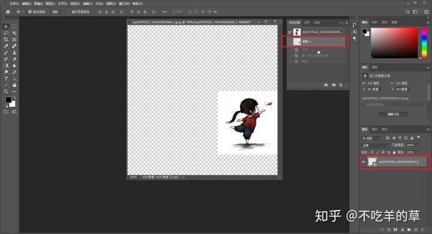Open the blend mode dropdown 正常
Screen dimensions: 432x234
click(x=375, y=145)
